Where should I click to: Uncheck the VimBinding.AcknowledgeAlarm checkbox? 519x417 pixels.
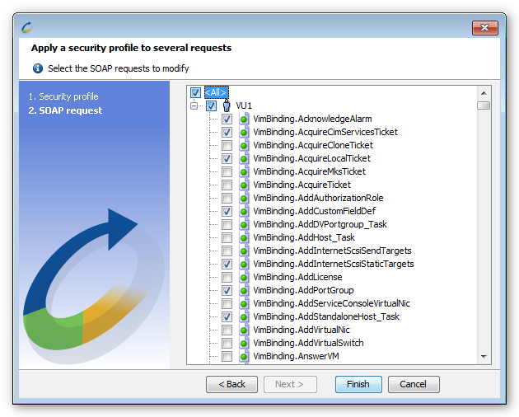click(x=227, y=119)
